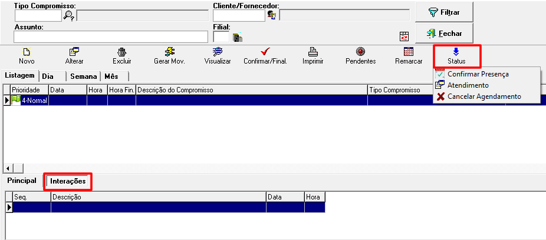Expand the Status dropdown menu
Screen dimensions: 546x240
click(456, 56)
